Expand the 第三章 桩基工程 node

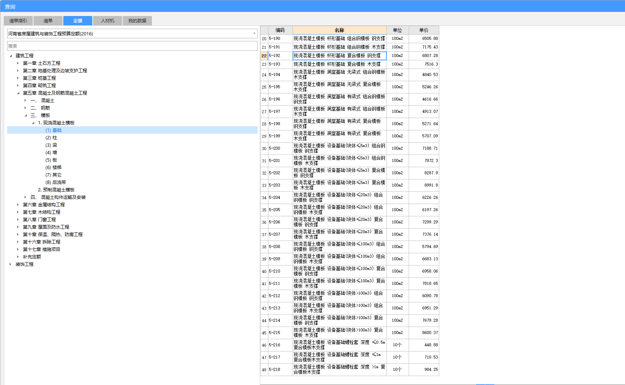click(17, 78)
